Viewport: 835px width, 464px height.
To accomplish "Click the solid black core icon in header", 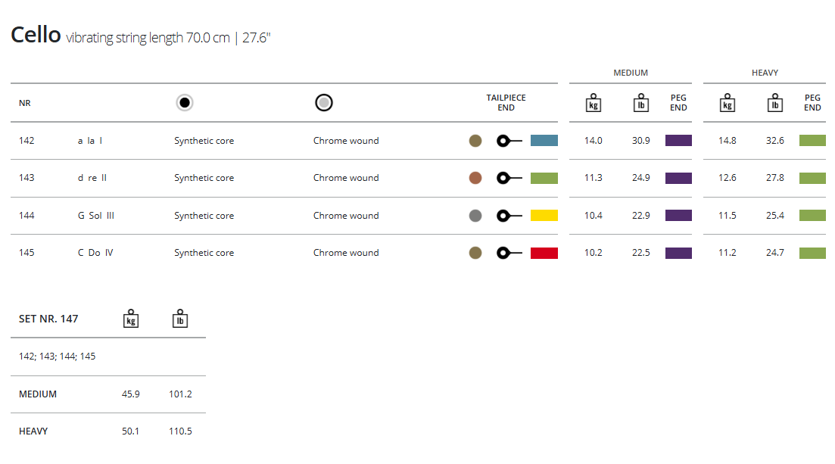I will coord(185,103).
